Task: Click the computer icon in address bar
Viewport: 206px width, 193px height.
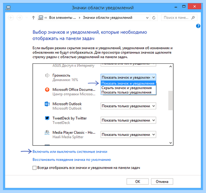Action: [x=41, y=18]
